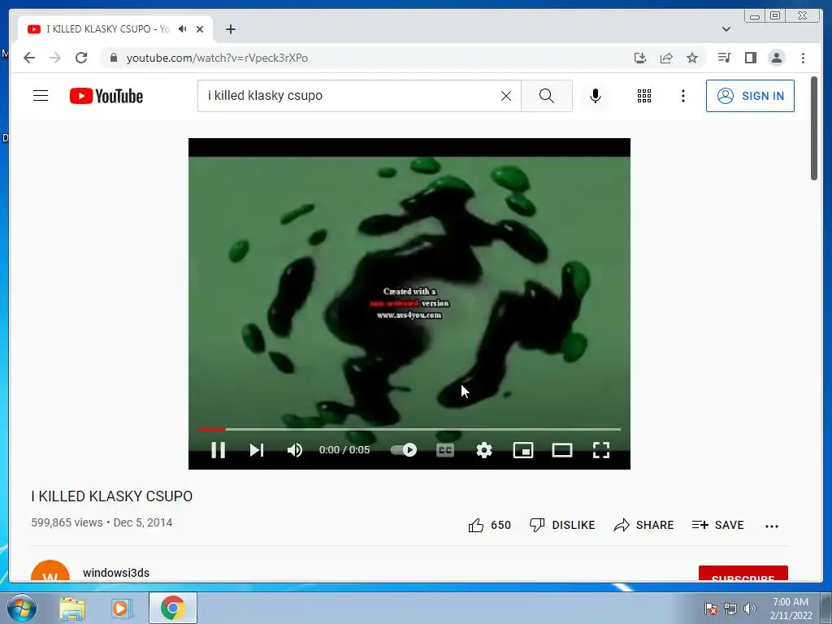Enter full screen mode
The height and width of the screenshot is (624, 832).
coord(601,450)
